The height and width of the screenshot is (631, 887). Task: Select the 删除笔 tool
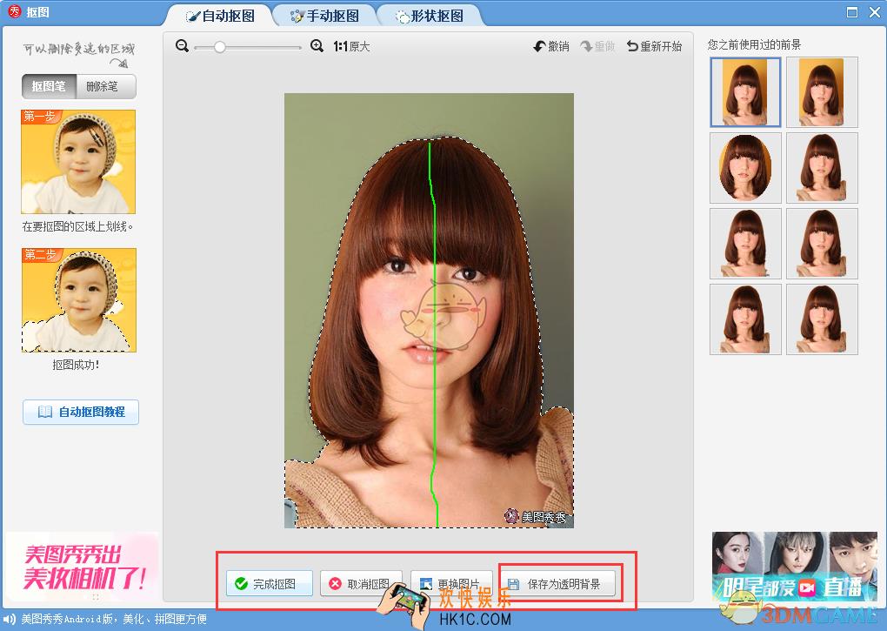[106, 86]
